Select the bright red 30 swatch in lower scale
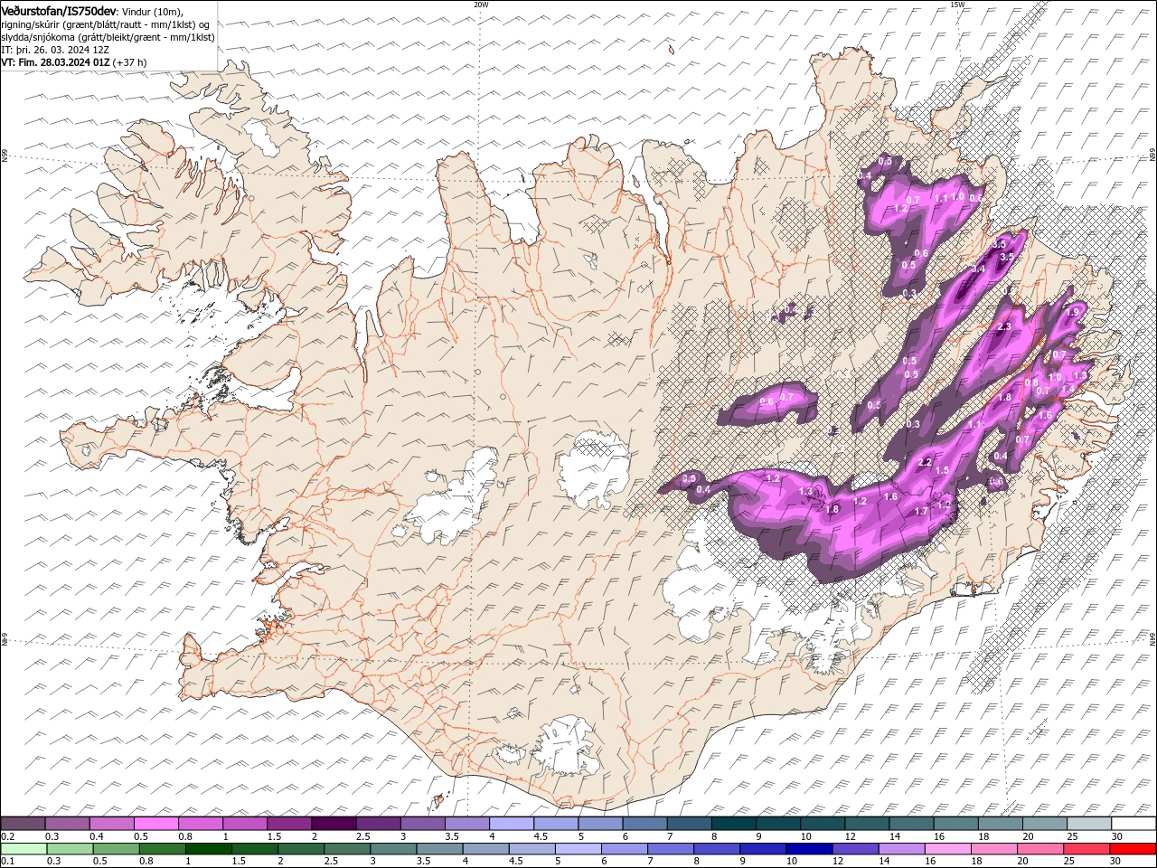The width and height of the screenshot is (1157, 868). pos(1132,849)
